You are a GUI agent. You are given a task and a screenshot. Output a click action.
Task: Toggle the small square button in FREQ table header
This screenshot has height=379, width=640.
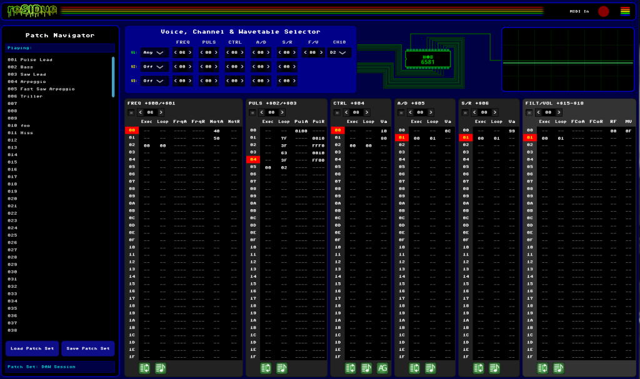click(x=131, y=112)
